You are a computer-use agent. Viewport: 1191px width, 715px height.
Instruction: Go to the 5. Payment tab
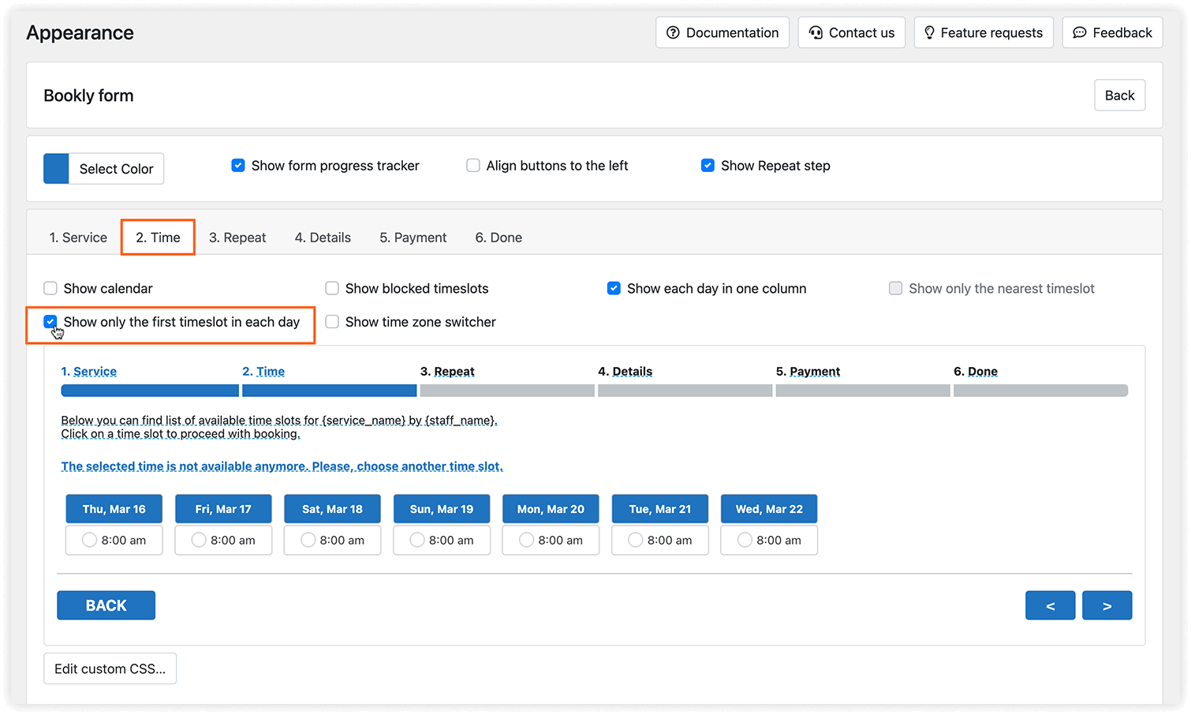(413, 238)
